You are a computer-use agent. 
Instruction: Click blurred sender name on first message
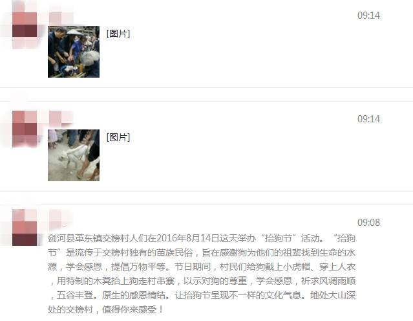pos(61,17)
